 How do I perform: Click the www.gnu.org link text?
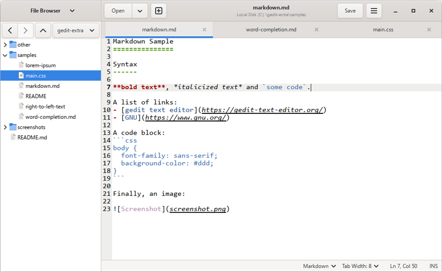click(x=186, y=118)
